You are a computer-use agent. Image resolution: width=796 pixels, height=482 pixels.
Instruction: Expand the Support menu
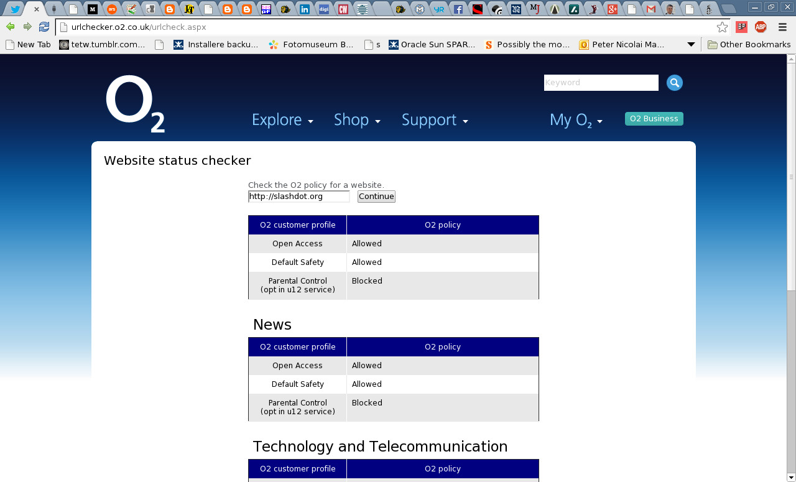coord(435,120)
